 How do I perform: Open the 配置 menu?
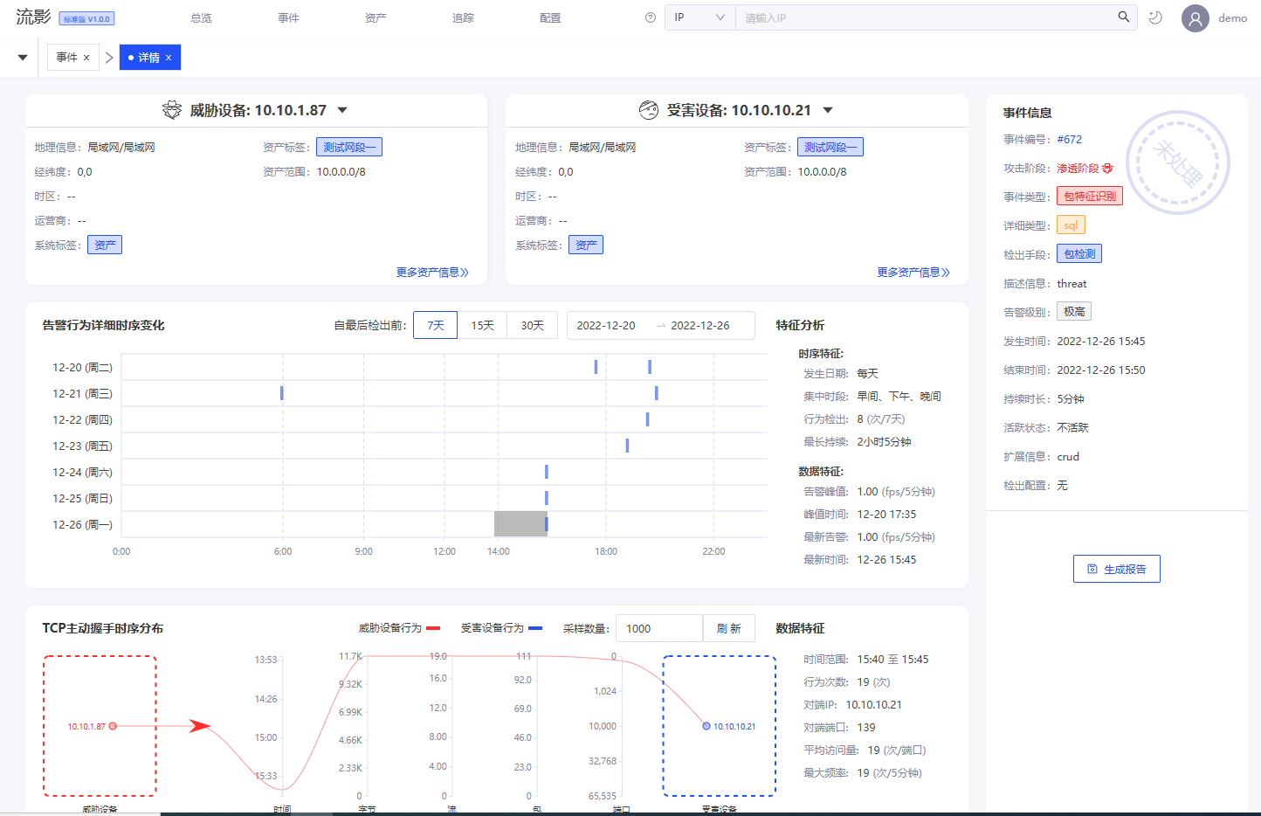coord(550,17)
